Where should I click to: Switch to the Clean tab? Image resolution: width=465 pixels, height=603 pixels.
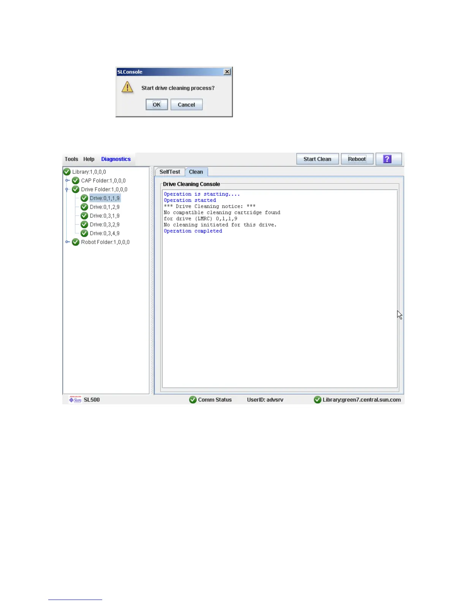pos(196,172)
